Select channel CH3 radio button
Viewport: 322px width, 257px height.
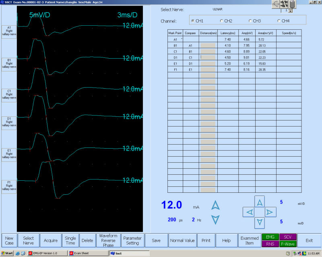coord(250,21)
